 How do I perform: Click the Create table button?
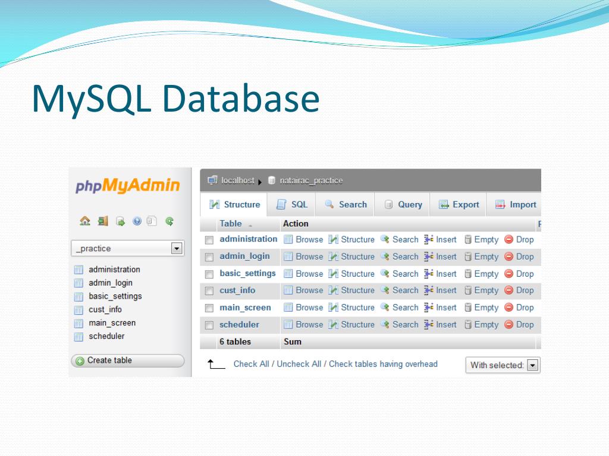128,360
